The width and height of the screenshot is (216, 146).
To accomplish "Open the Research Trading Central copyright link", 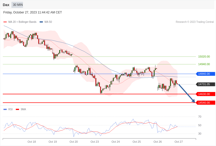I will point(195,22).
